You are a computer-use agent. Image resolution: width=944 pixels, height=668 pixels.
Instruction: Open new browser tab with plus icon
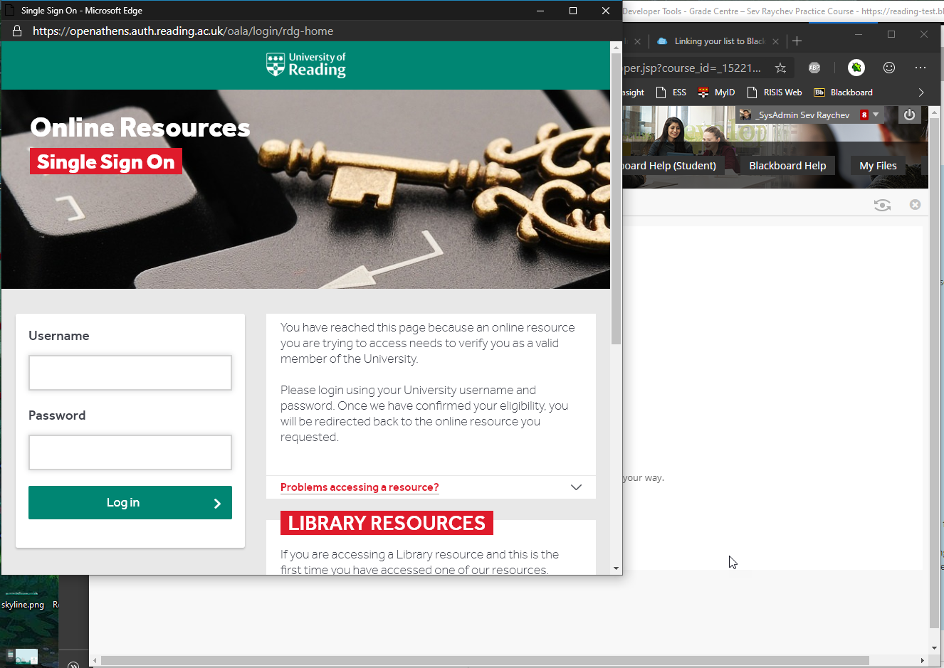pyautogui.click(x=797, y=41)
